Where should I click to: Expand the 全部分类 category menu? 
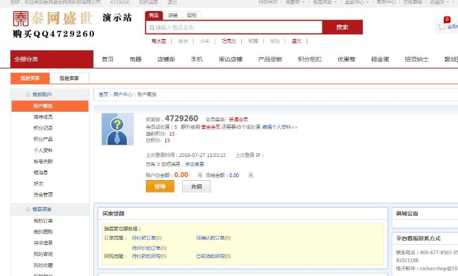pyautogui.click(x=52, y=59)
